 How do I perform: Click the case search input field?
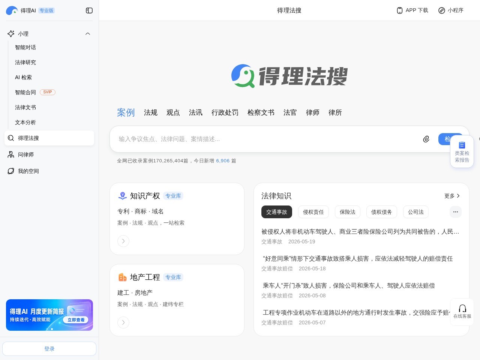pyautogui.click(x=266, y=139)
